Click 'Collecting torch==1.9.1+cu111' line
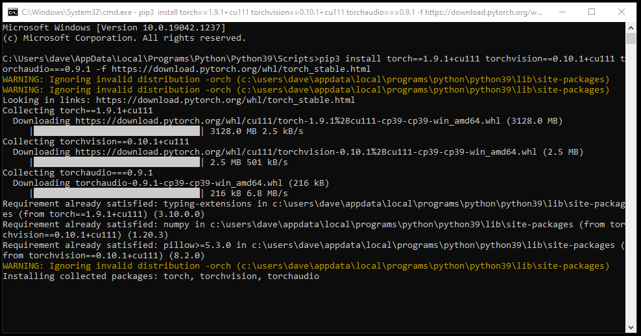The height and width of the screenshot is (336, 641). tap(78, 111)
